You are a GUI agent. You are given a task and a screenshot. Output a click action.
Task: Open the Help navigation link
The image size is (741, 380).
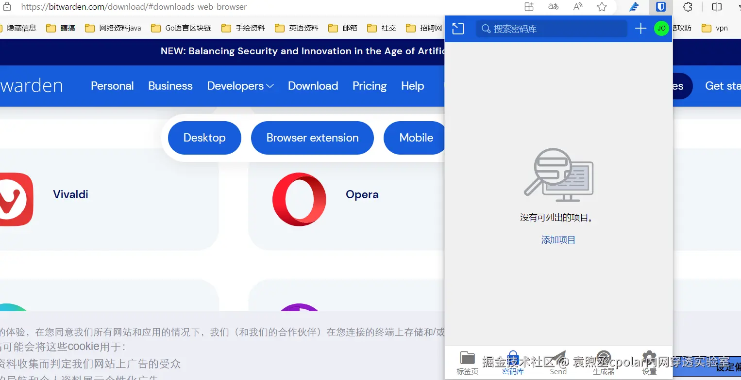click(413, 86)
